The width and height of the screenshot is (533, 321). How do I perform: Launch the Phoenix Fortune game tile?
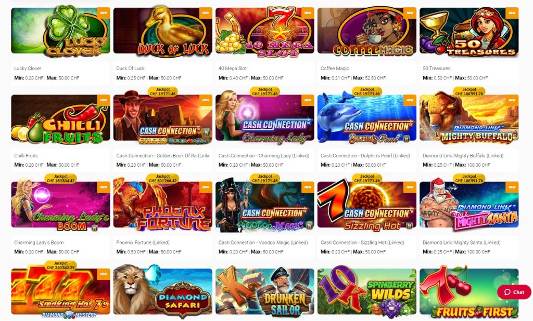coord(163,205)
